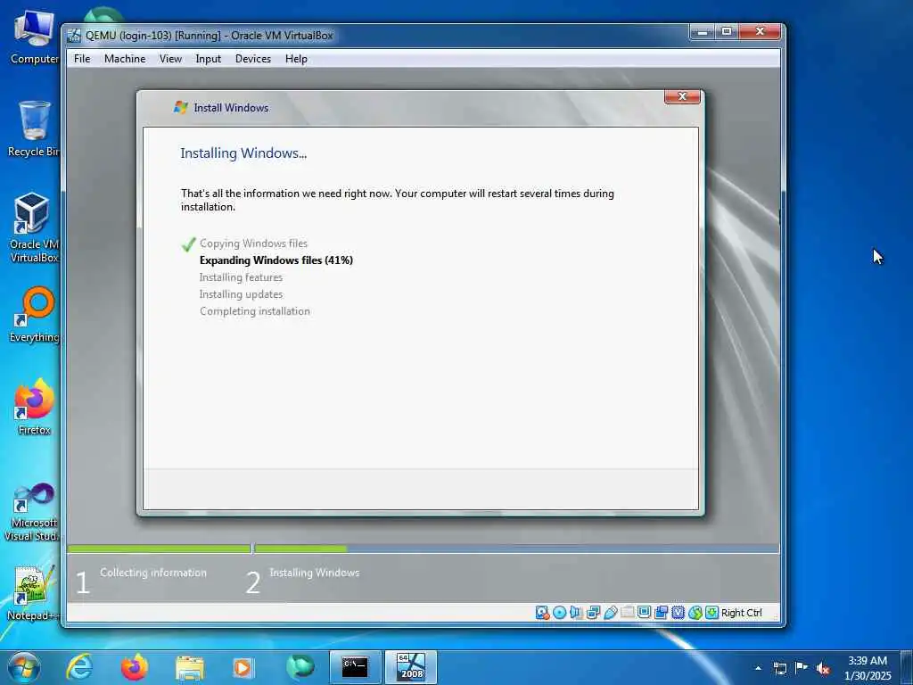Screen dimensions: 913x685
Task: Open Windows Explorer folder icon on taskbar
Action: coord(190,667)
